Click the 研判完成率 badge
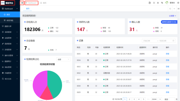Viewport: 180px width, 101px height. tap(169, 22)
